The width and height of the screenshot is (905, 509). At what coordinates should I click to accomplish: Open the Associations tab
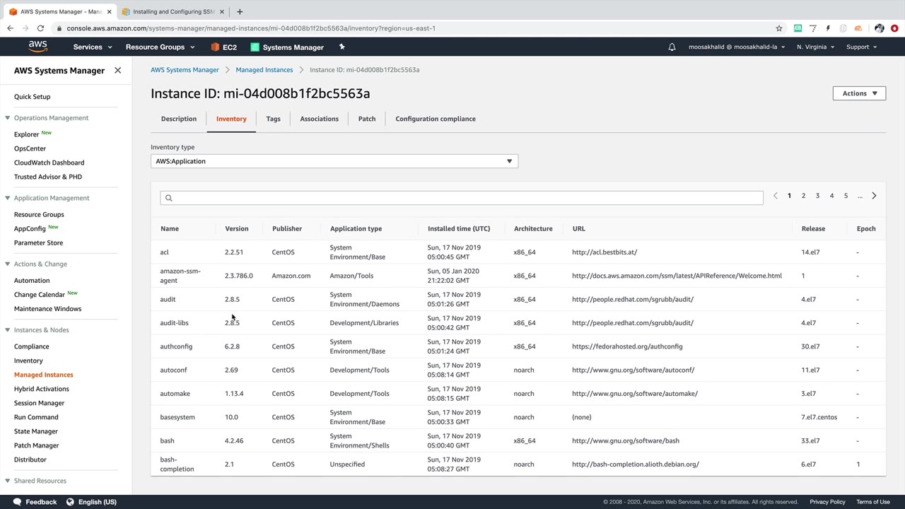click(x=319, y=119)
